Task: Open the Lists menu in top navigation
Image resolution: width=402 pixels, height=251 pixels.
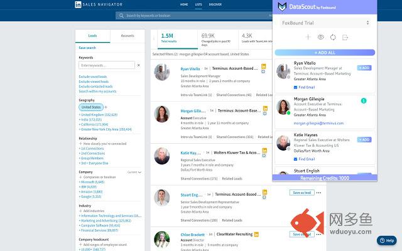Action: point(198,4)
